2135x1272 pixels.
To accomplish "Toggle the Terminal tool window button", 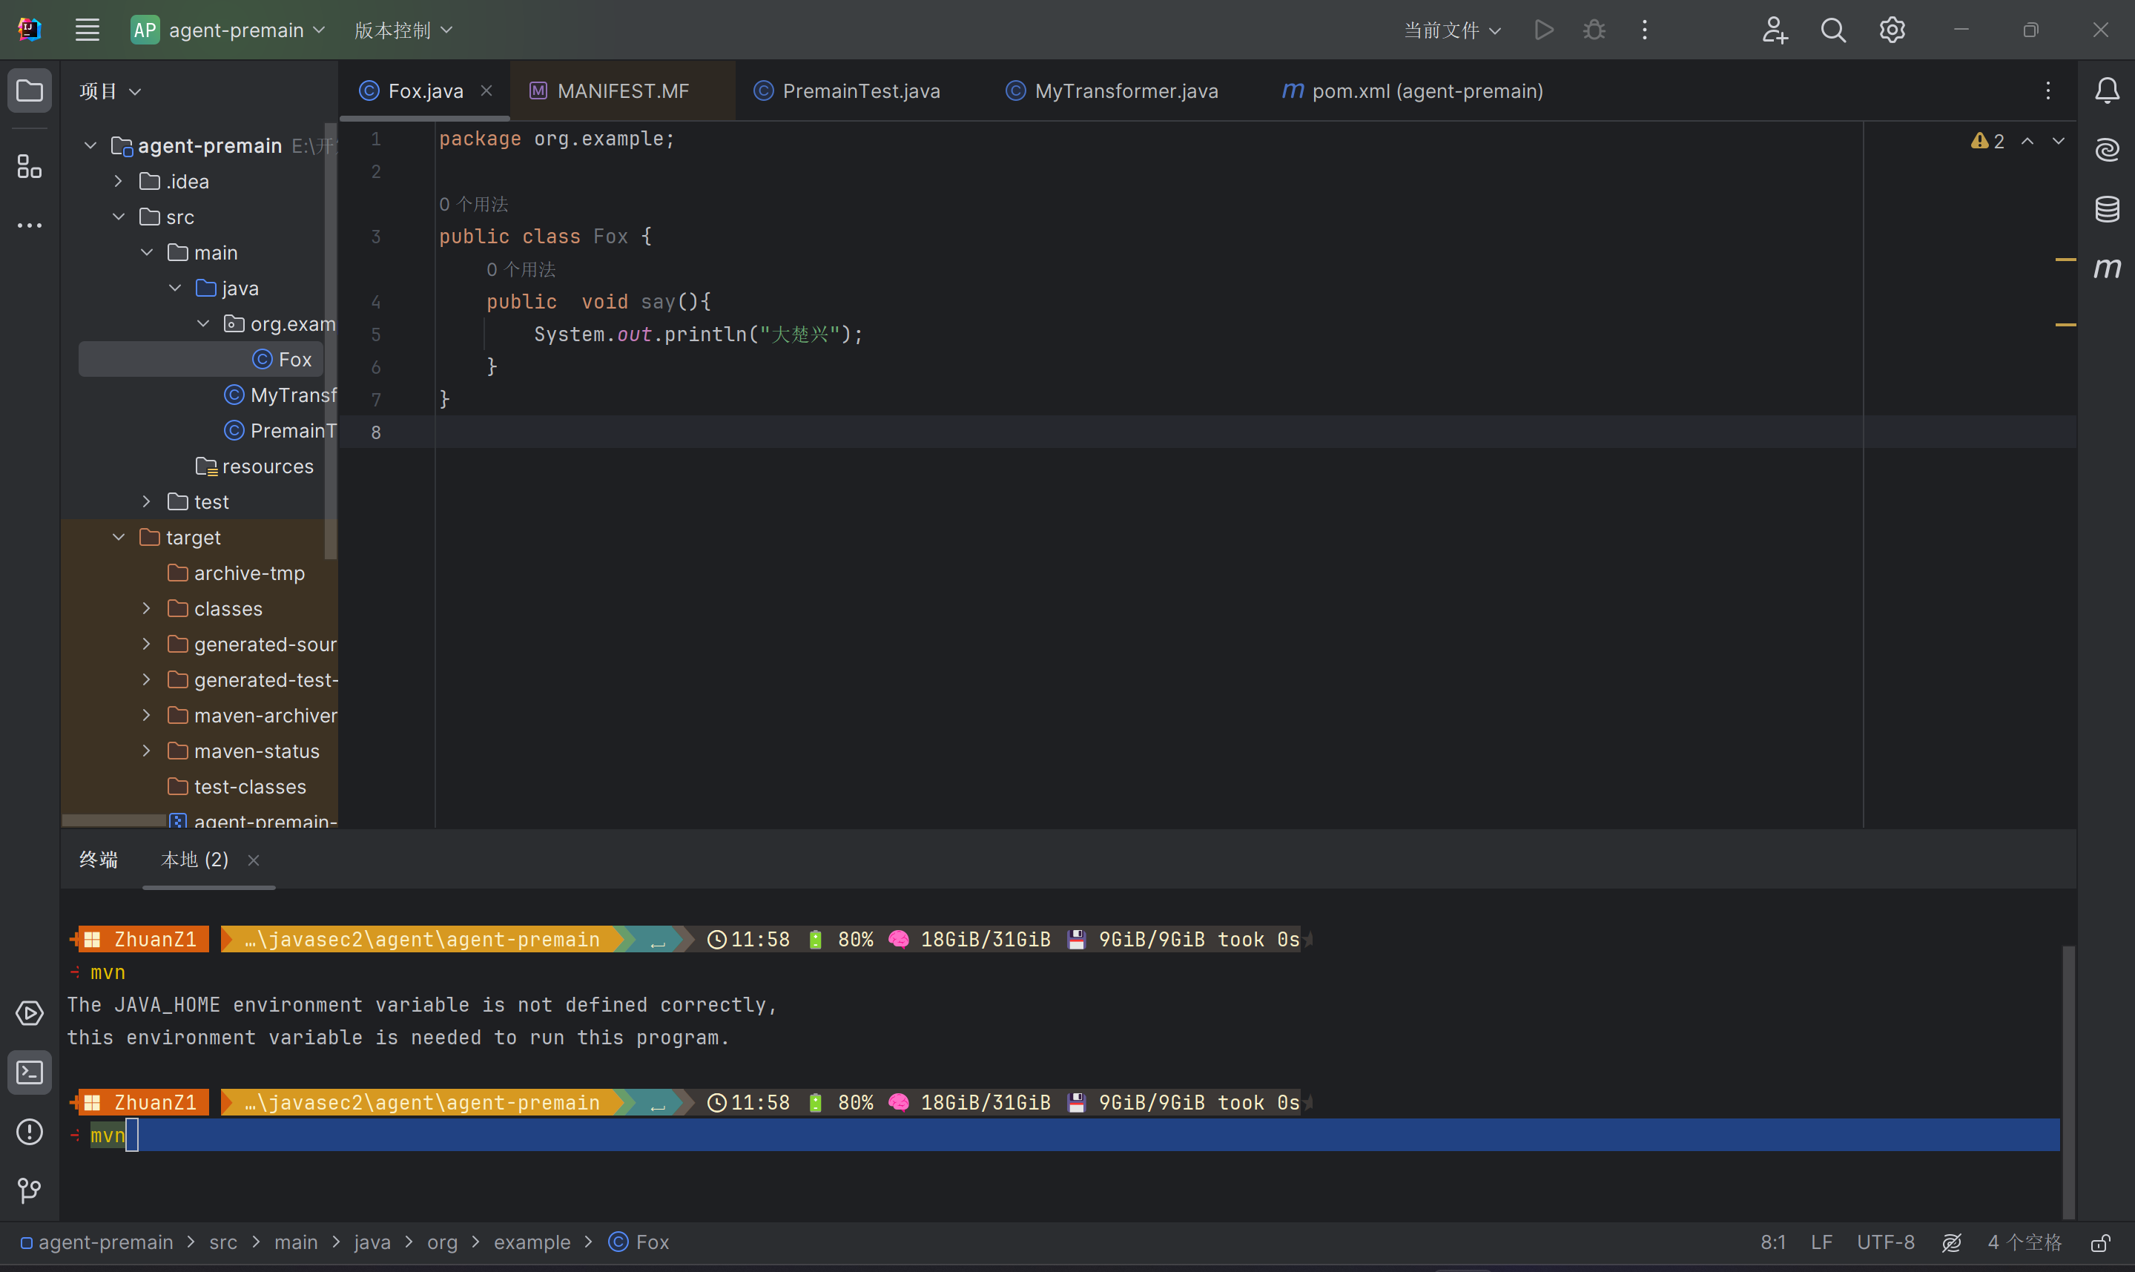I will tap(29, 1072).
